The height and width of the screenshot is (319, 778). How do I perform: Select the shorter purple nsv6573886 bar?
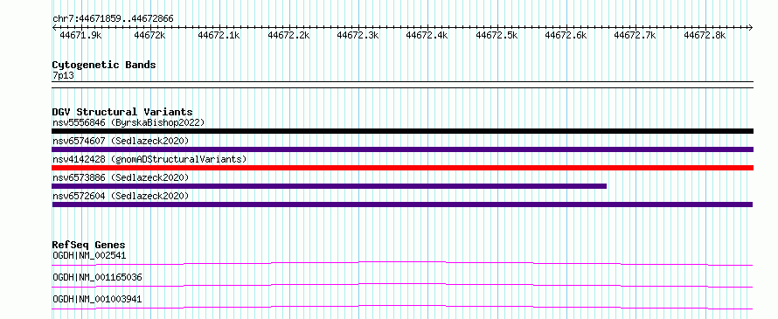click(329, 186)
